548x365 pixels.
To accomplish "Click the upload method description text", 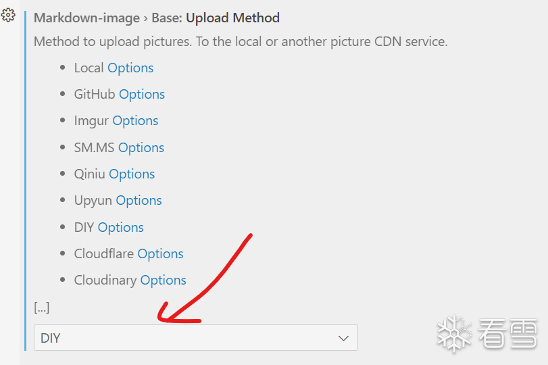I will pos(240,41).
